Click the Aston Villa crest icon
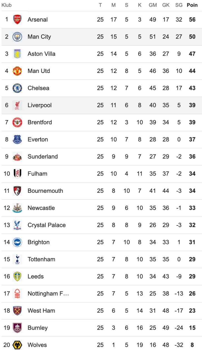Viewport: 202px width, 350px height. click(x=17, y=54)
